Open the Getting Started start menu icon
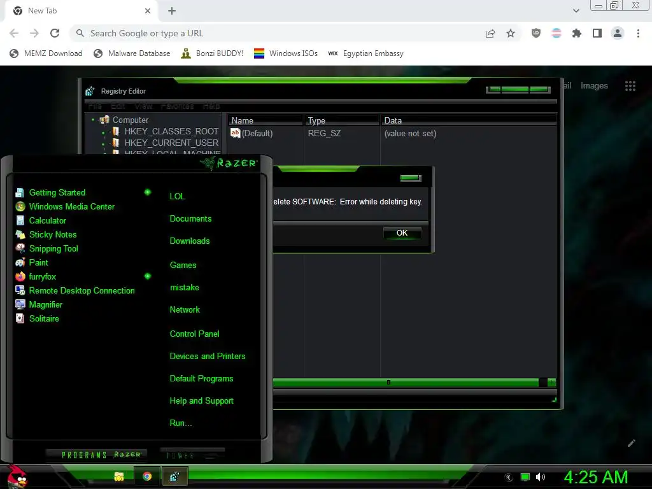Image resolution: width=652 pixels, height=489 pixels. pos(20,192)
